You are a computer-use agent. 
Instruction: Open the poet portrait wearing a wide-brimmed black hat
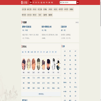point(58,64)
